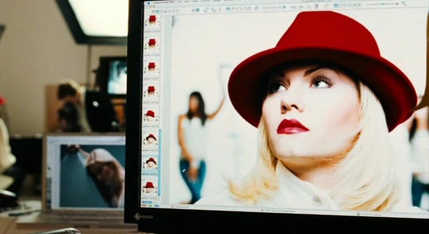The height and width of the screenshot is (234, 429).
Task: Click the Apple menu icon
Action: pyautogui.click(x=149, y=3)
